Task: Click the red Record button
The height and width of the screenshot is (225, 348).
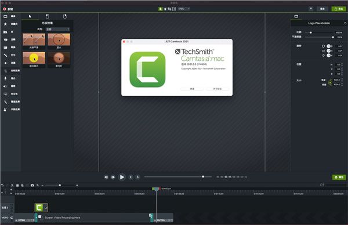Action: pyautogui.click(x=8, y=9)
